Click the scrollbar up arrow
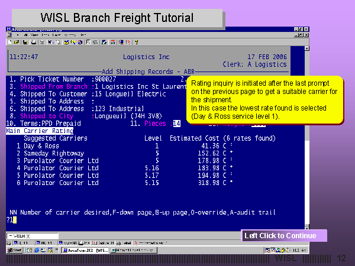Image resolution: width=355 pixels, height=266 pixels. click(x=306, y=48)
